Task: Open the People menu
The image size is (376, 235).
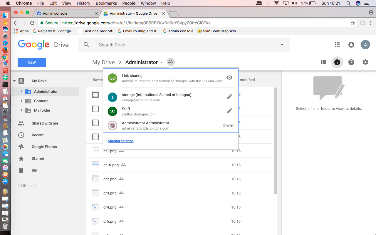Action: tap(129, 3)
